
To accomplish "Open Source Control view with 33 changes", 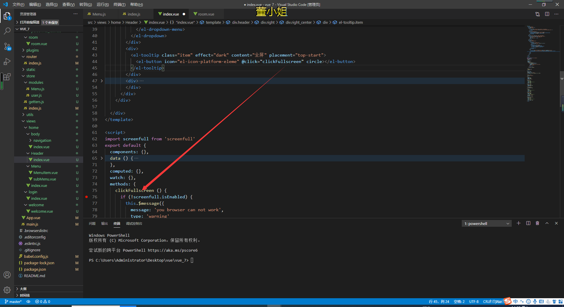I will coord(7,46).
